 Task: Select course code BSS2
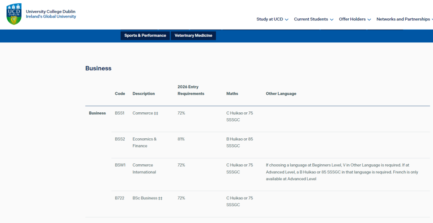(x=120, y=139)
